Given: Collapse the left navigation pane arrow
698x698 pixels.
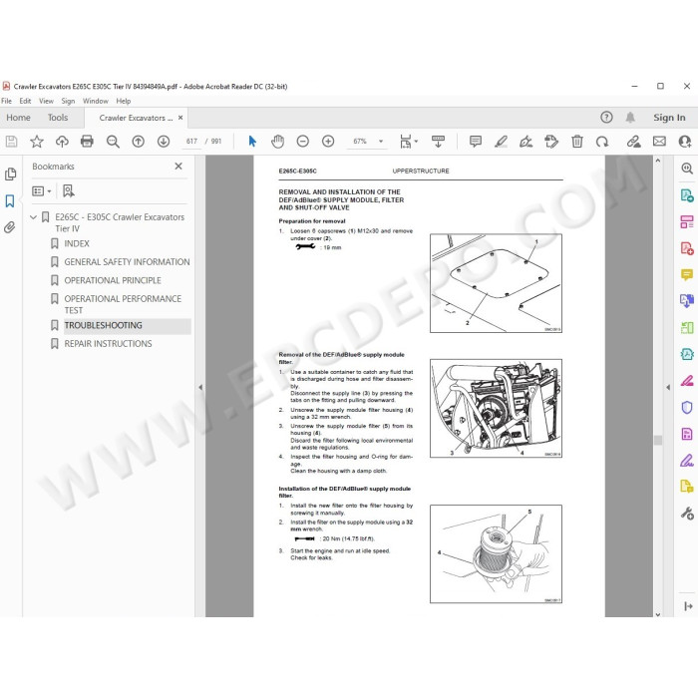Looking at the screenshot, I should point(200,387).
